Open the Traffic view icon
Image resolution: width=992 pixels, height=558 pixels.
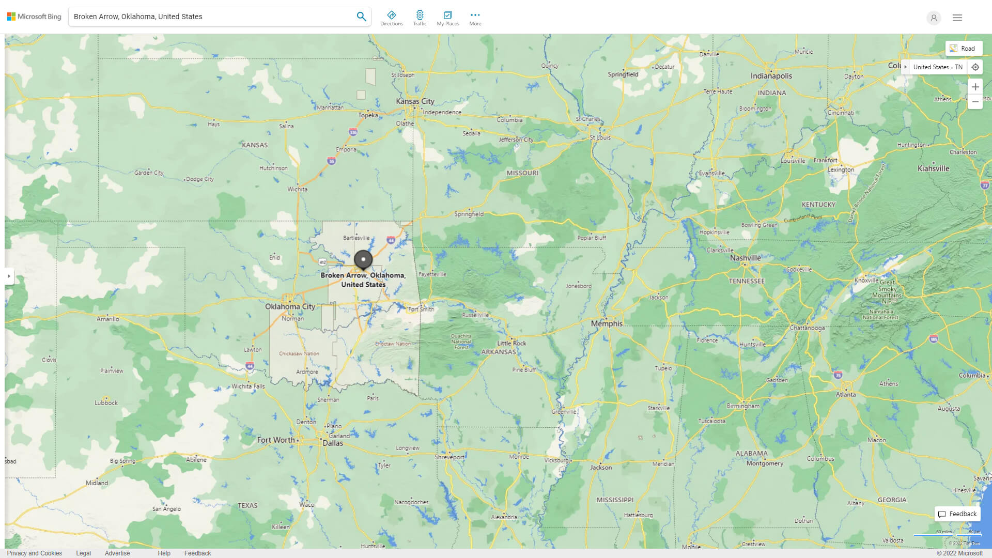420,15
